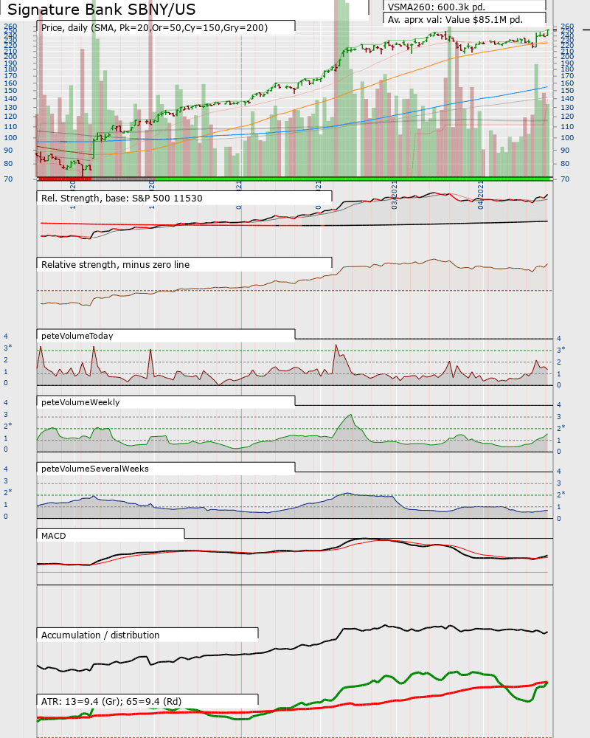This screenshot has height=738, width=590.
Task: Click the '03/2021' date marker on time axis
Action: pos(395,196)
